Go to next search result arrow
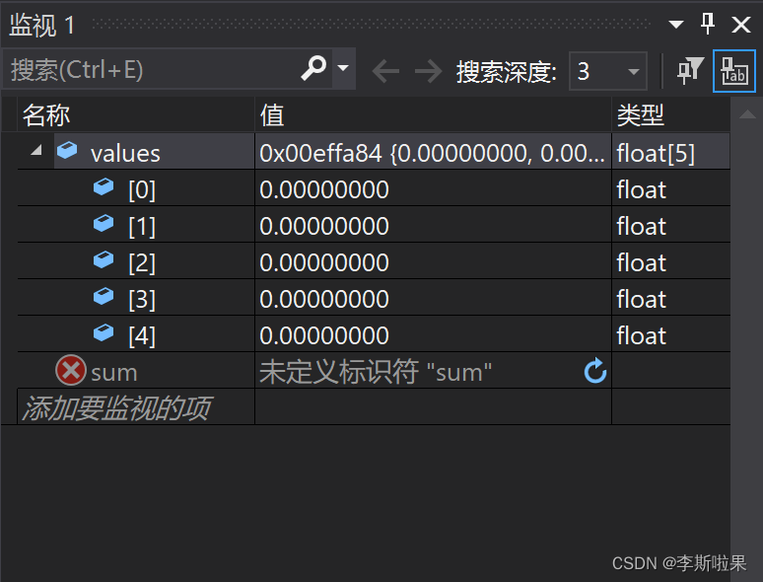This screenshot has height=582, width=763. click(428, 71)
